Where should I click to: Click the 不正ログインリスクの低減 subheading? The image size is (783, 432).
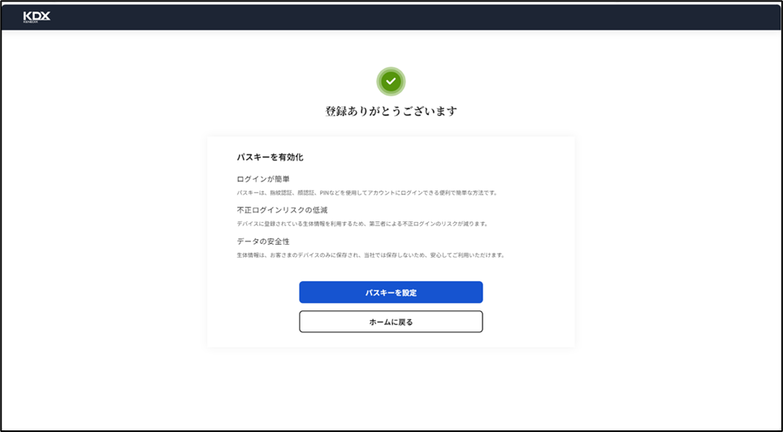pyautogui.click(x=282, y=210)
